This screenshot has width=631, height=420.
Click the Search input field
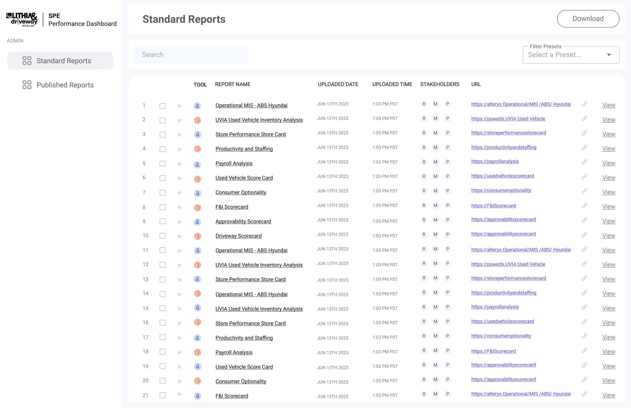(191, 55)
